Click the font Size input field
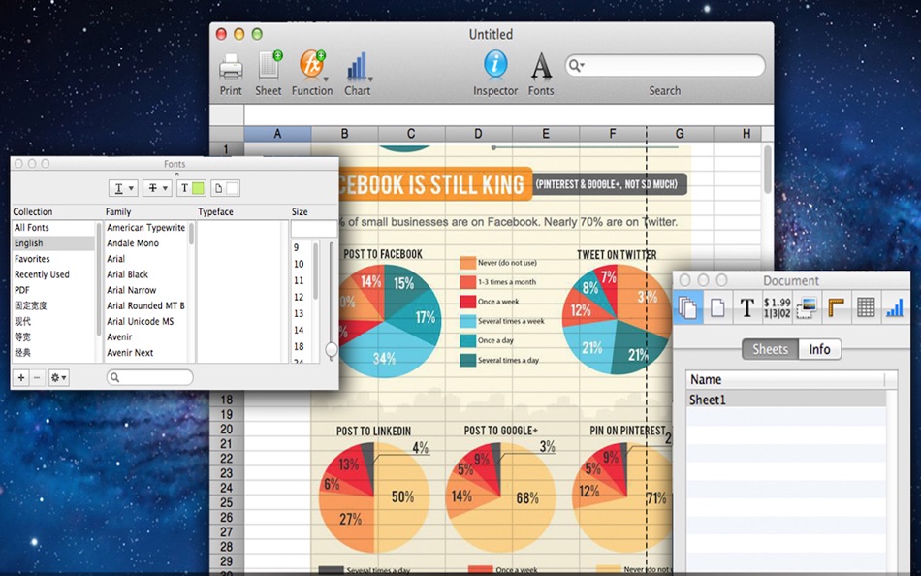Screen dimensions: 921x576 [314, 229]
